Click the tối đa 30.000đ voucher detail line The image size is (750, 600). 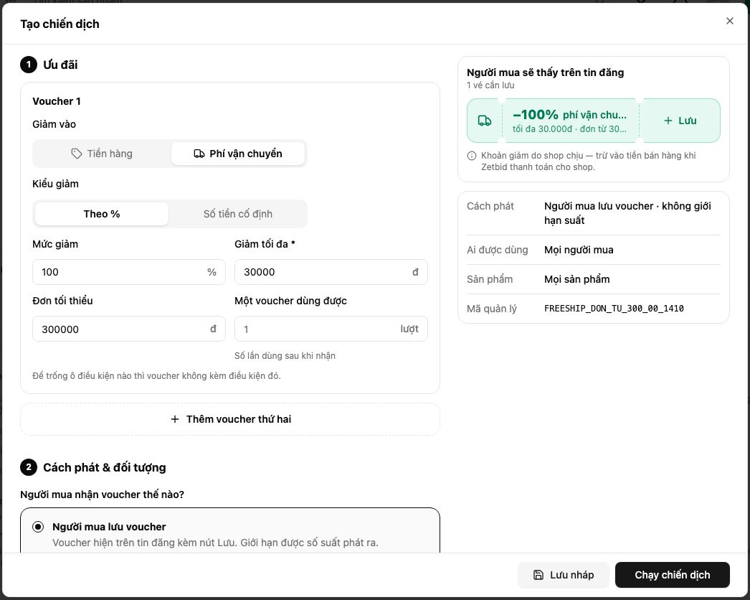pos(569,128)
